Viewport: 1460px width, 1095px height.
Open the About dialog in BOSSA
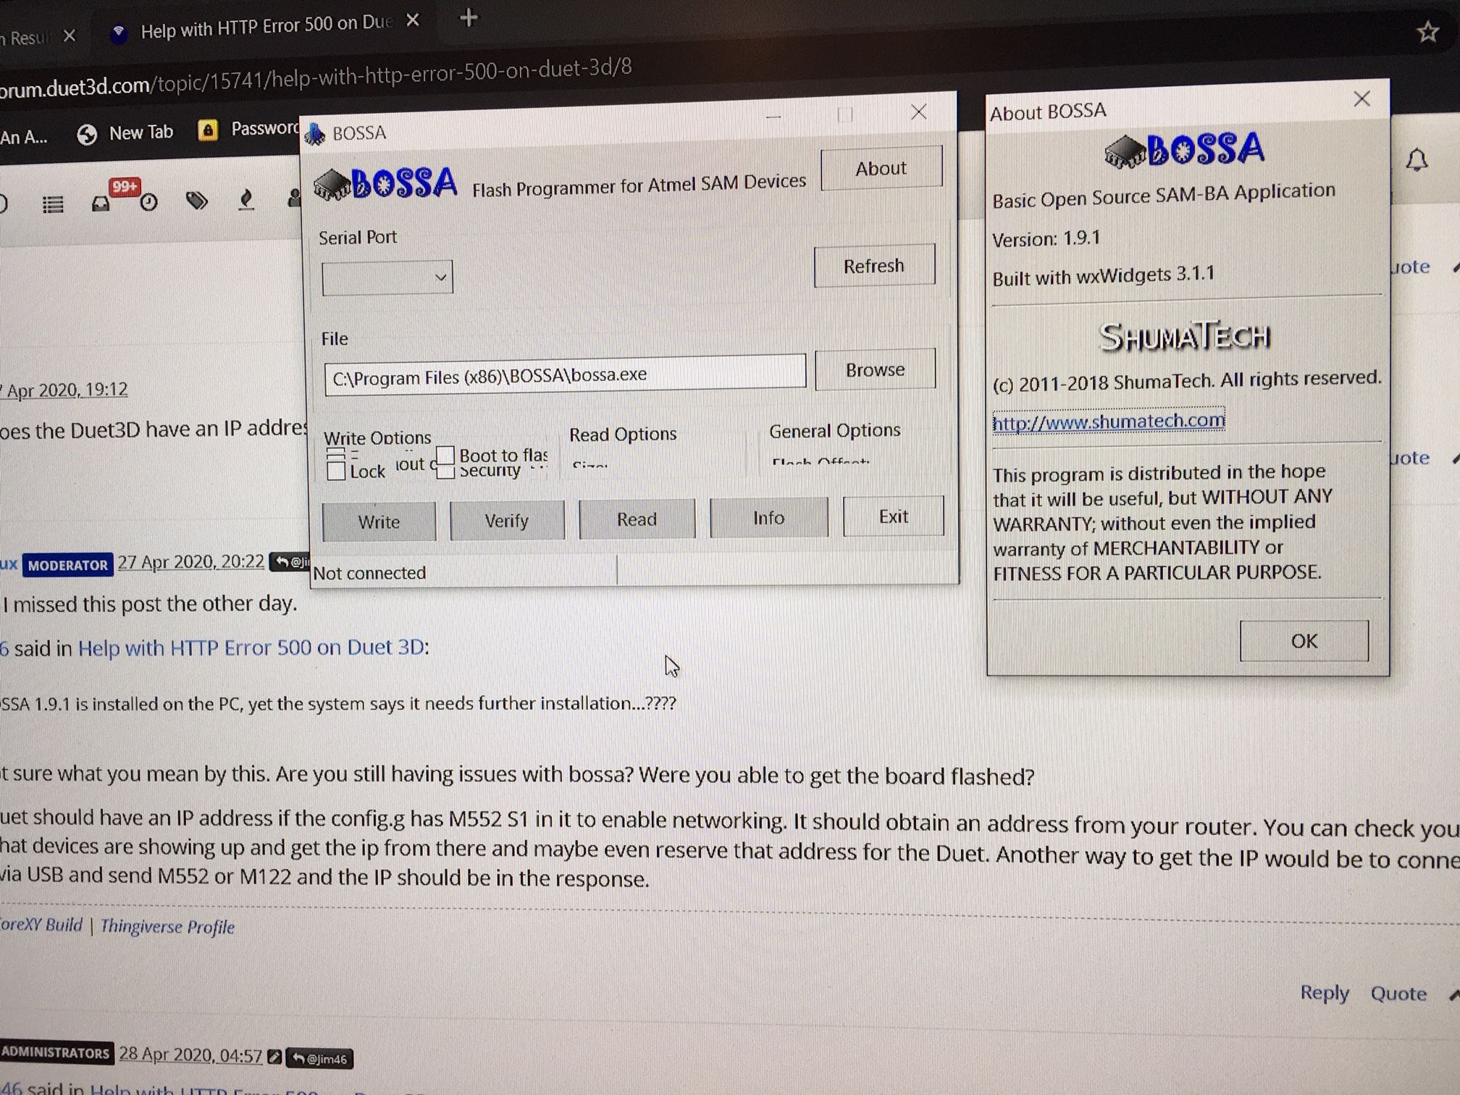tap(881, 168)
